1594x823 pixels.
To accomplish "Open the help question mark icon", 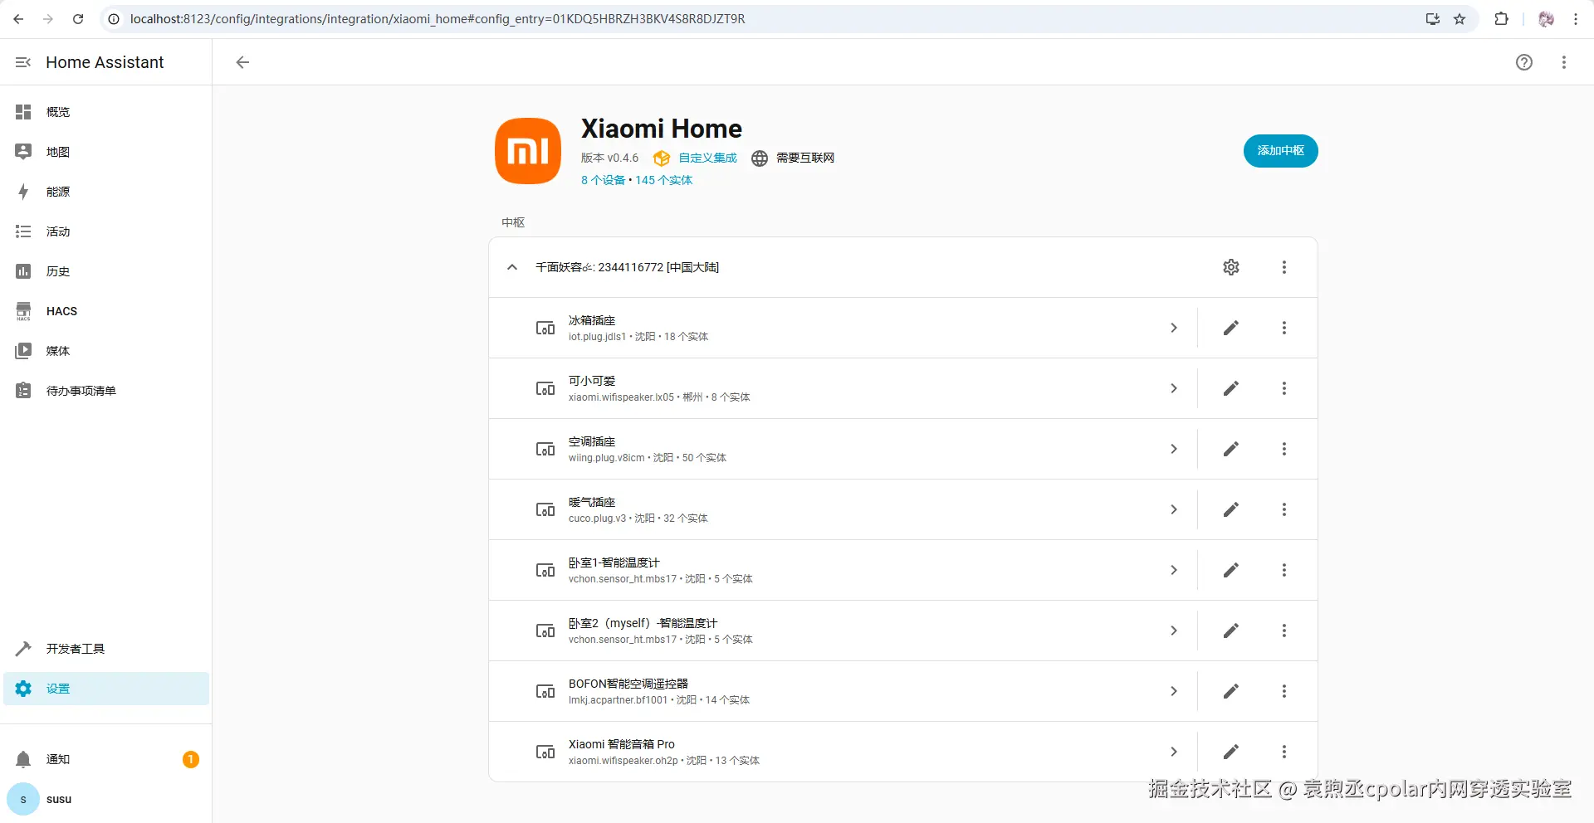I will pos(1524,62).
